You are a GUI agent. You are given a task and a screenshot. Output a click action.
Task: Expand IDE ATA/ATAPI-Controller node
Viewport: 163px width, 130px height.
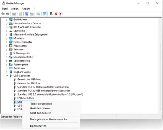tap(7, 27)
